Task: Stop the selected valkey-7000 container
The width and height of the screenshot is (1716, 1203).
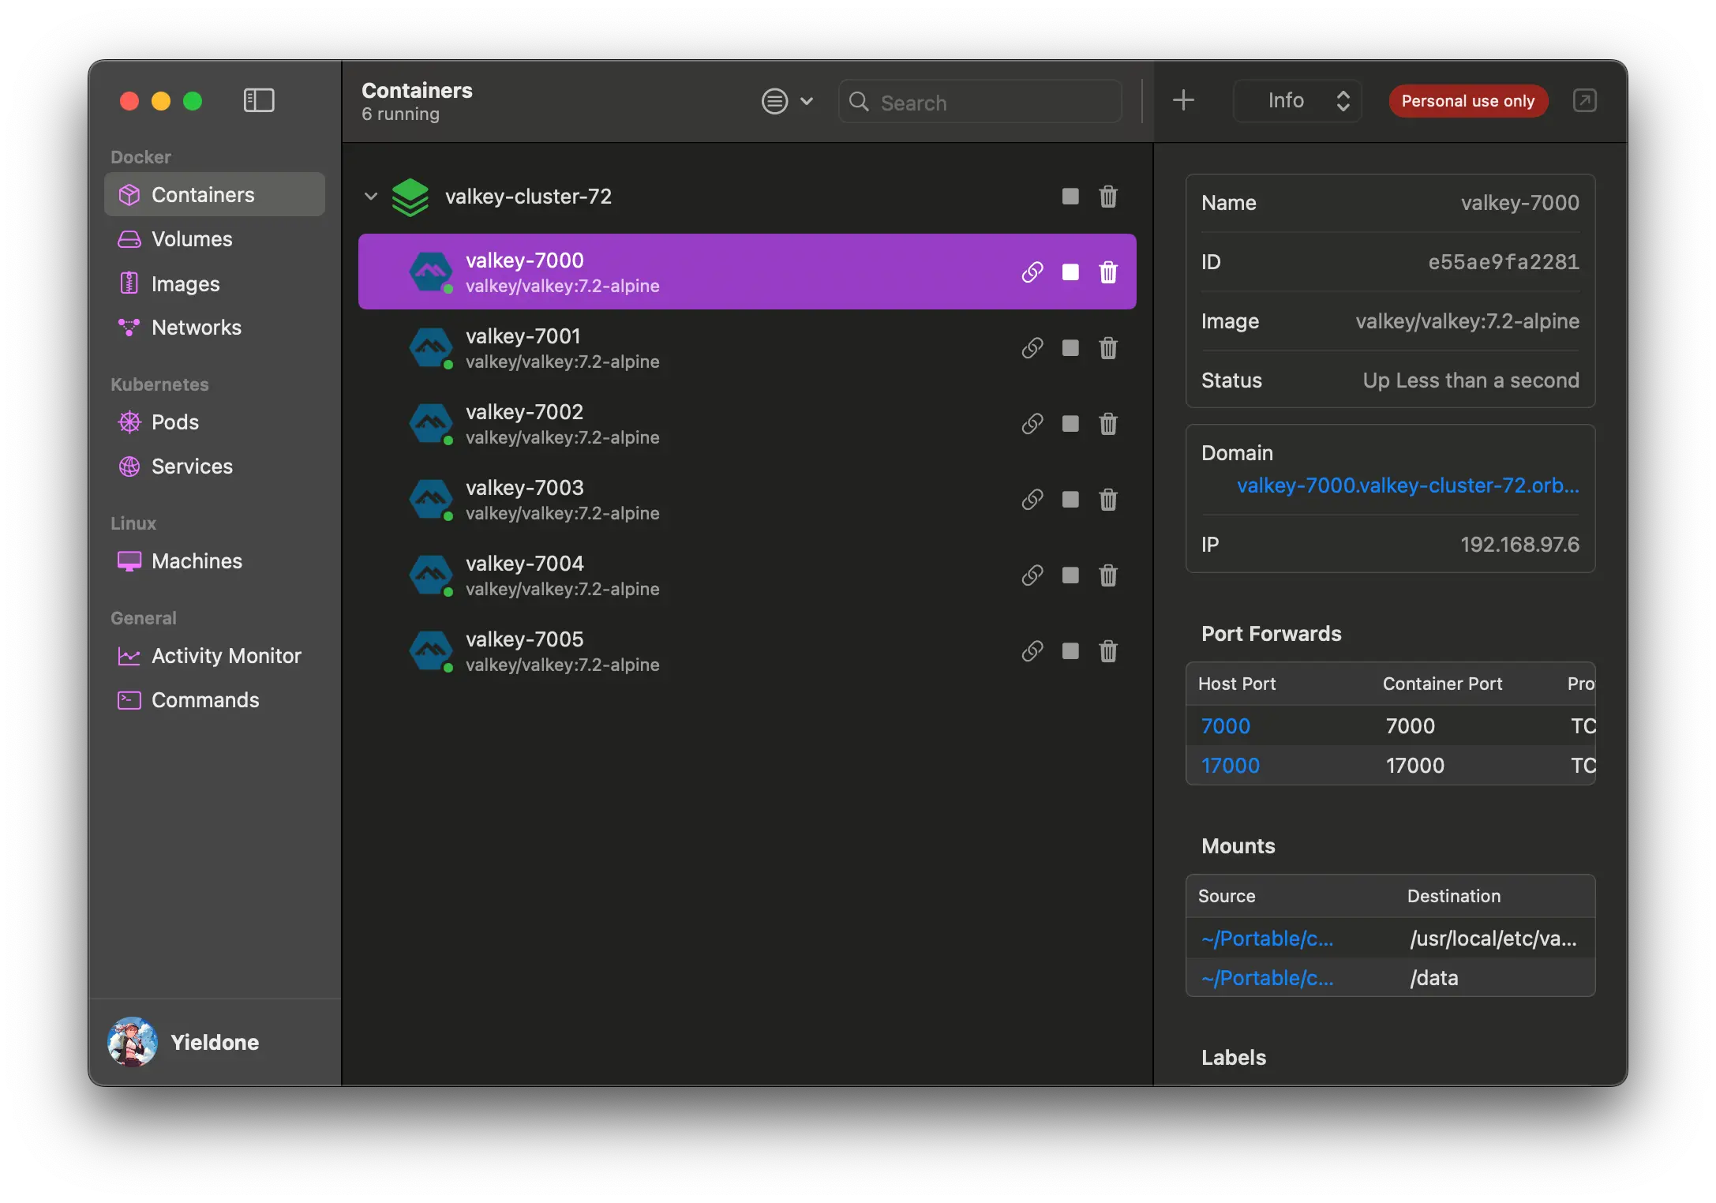Action: tap(1070, 272)
